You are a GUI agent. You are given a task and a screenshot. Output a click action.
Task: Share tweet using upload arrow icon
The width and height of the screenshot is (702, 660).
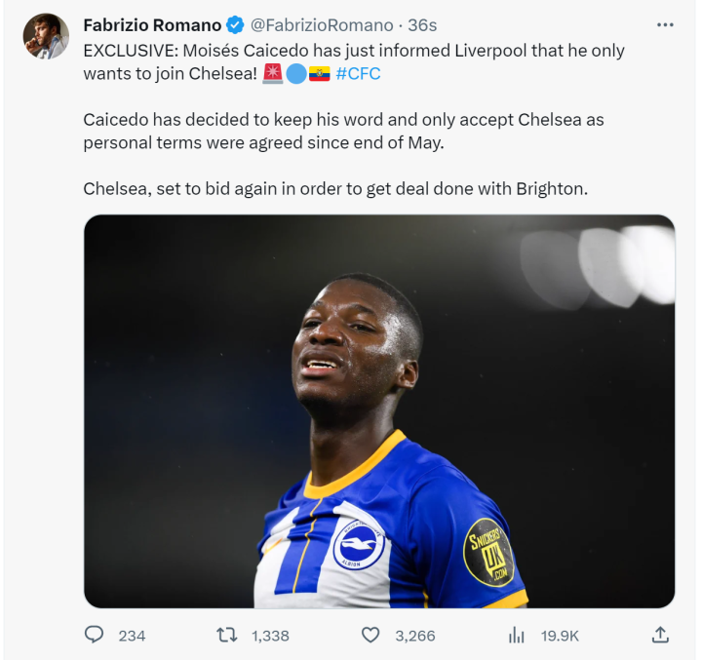coord(661,635)
